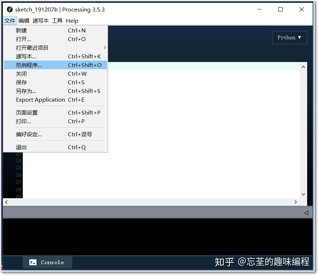318x275 pixels.
Task: Open the Python mode dropdown
Action: [x=289, y=37]
